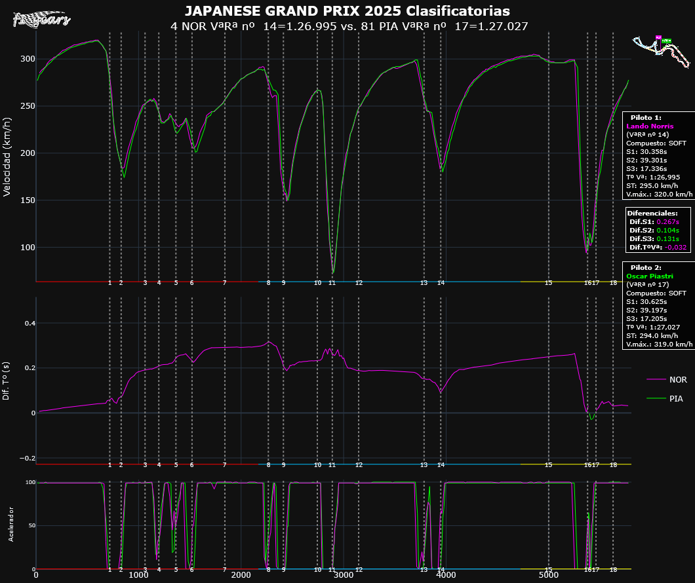Click the 50 tick on the throttle axis

point(32,525)
